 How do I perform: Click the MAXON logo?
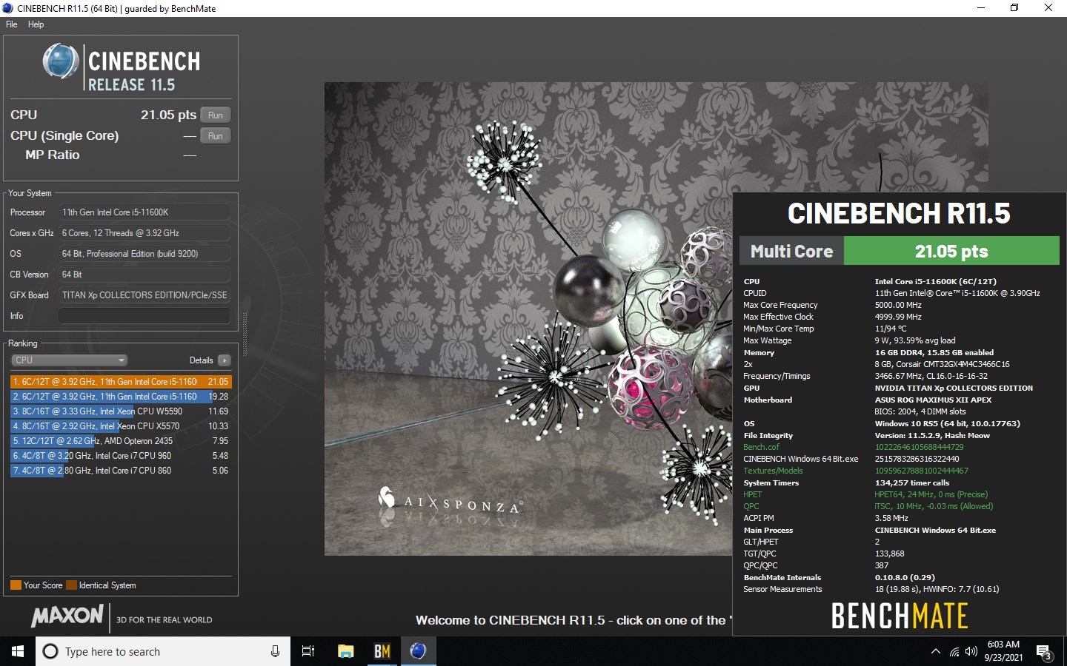pyautogui.click(x=67, y=616)
